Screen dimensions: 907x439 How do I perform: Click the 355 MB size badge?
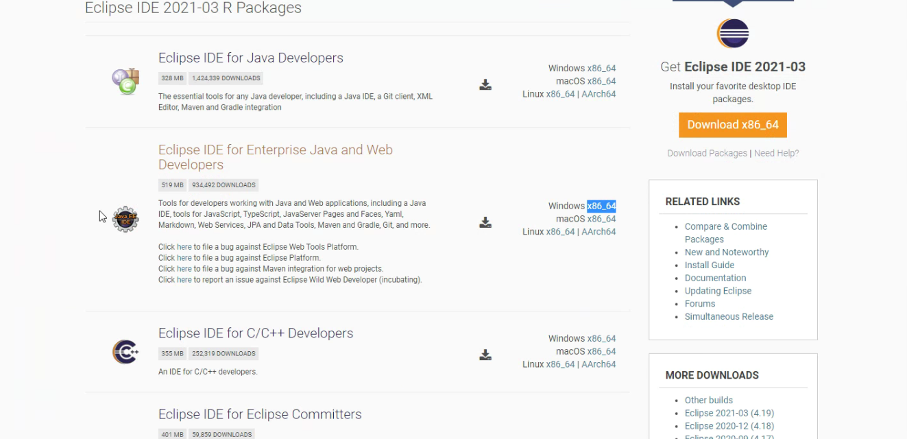(172, 354)
